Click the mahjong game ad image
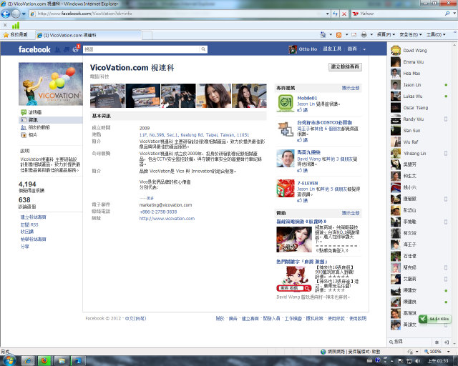This screenshot has width=458, height=366. coord(294,278)
